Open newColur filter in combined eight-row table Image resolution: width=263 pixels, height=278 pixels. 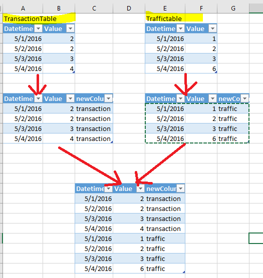point(181,188)
